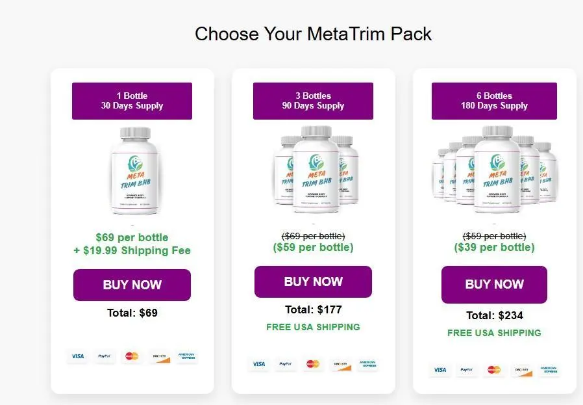Click the Discover icon under 3 Bottles pack
The image size is (583, 405).
tap(341, 364)
